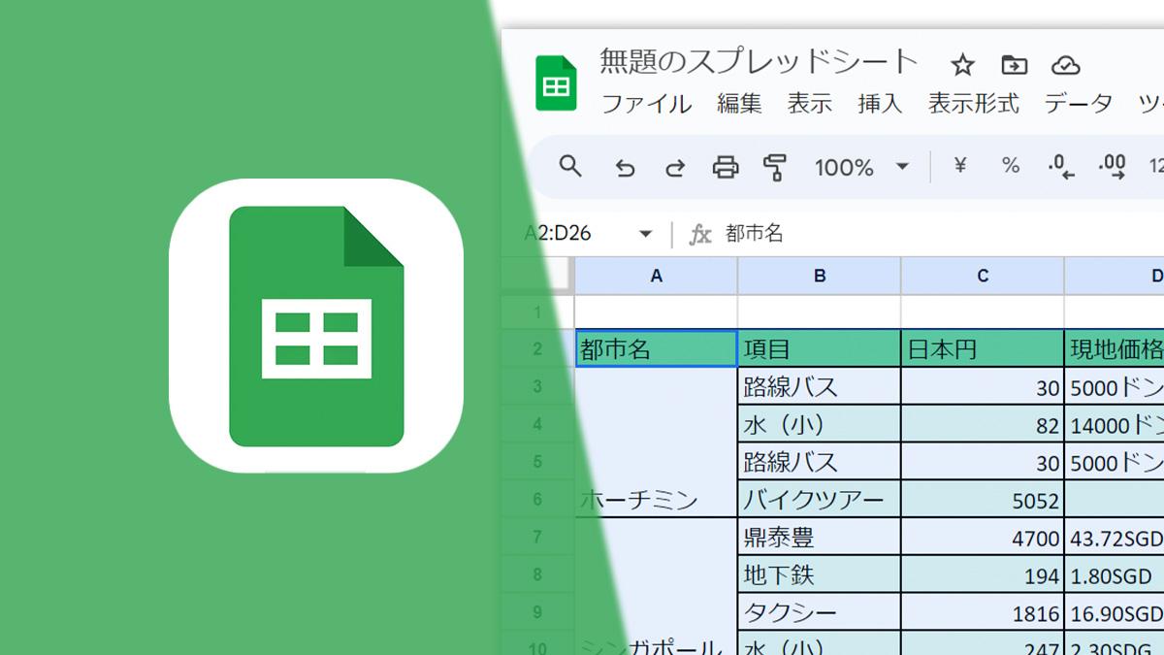Screen dimensions: 1164x655
Task: Open the 表示 menu
Action: (809, 104)
